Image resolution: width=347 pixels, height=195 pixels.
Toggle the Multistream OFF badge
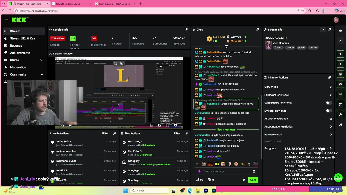(94, 38)
